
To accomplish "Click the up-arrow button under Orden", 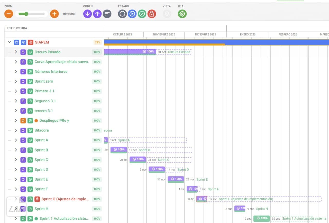I will (97, 14).
